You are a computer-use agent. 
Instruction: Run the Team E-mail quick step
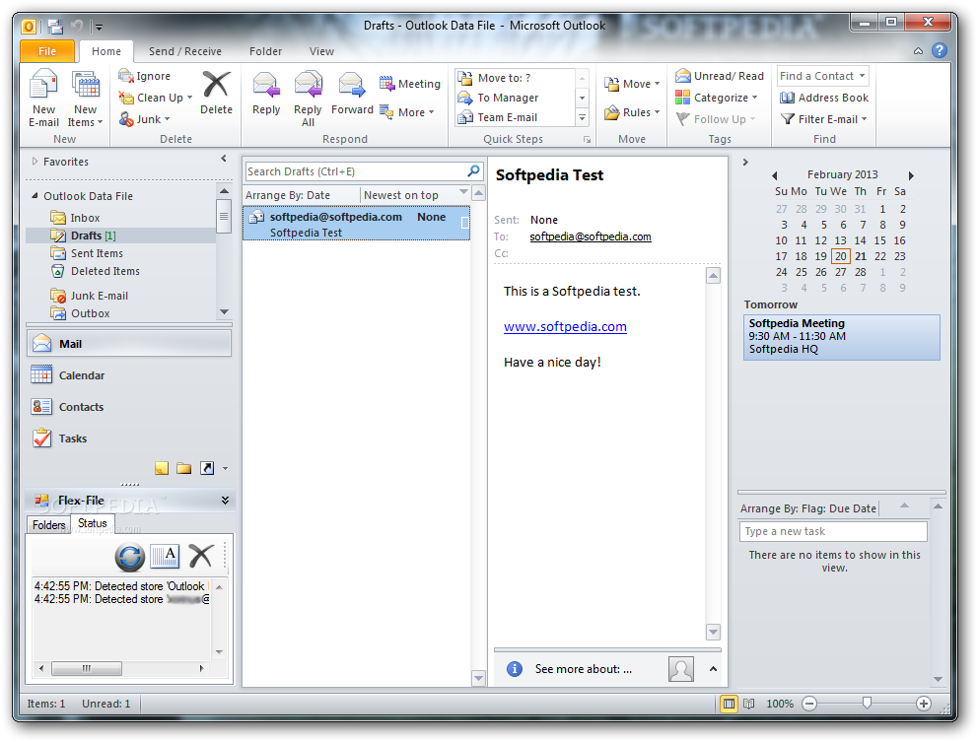pos(507,117)
